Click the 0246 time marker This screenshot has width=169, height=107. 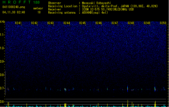pyautogui.click(x=99, y=23)
